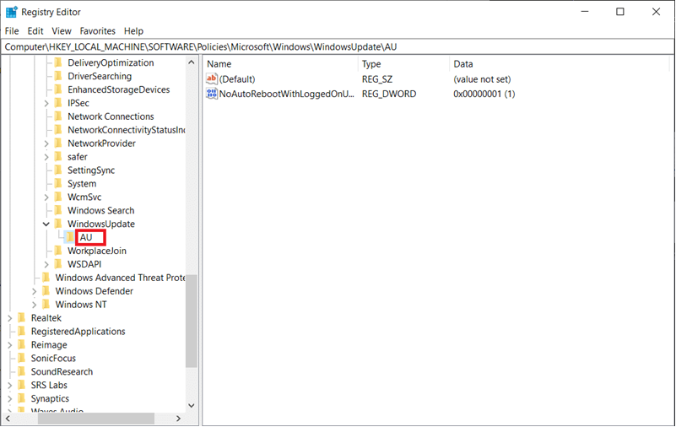Select the Windows Search folder icon
This screenshot has height=427, width=676.
coord(58,210)
